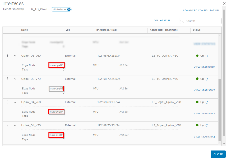Collapse the Uplink_04_v60 row

[x=15, y=102]
